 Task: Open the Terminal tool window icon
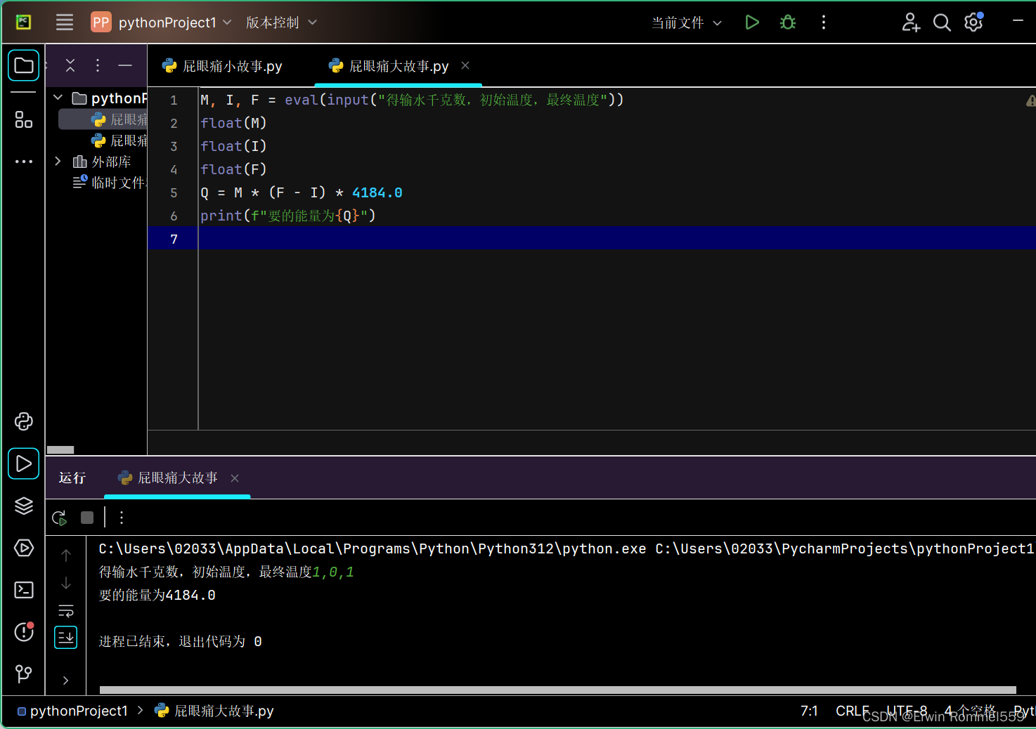23,590
